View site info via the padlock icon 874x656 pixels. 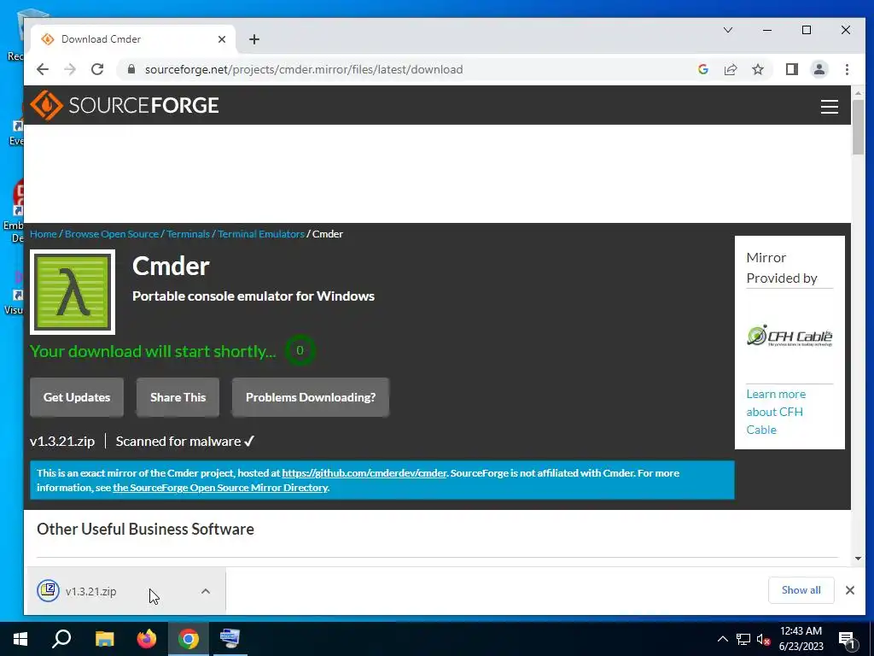coord(131,69)
